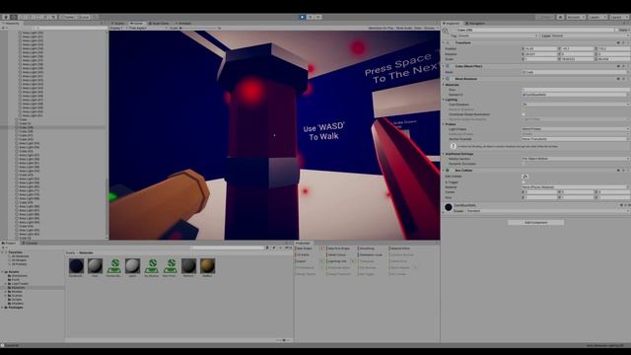Switch to the Navigation tab
Viewport: 631px width, 355px height.
point(475,24)
